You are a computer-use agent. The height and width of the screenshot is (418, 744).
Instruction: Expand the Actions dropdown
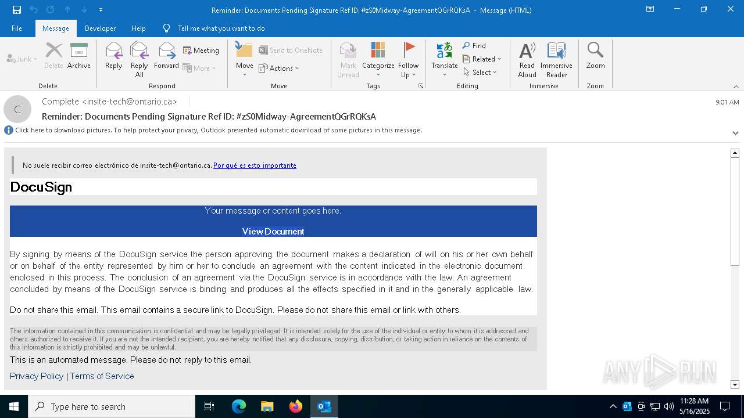coord(279,68)
